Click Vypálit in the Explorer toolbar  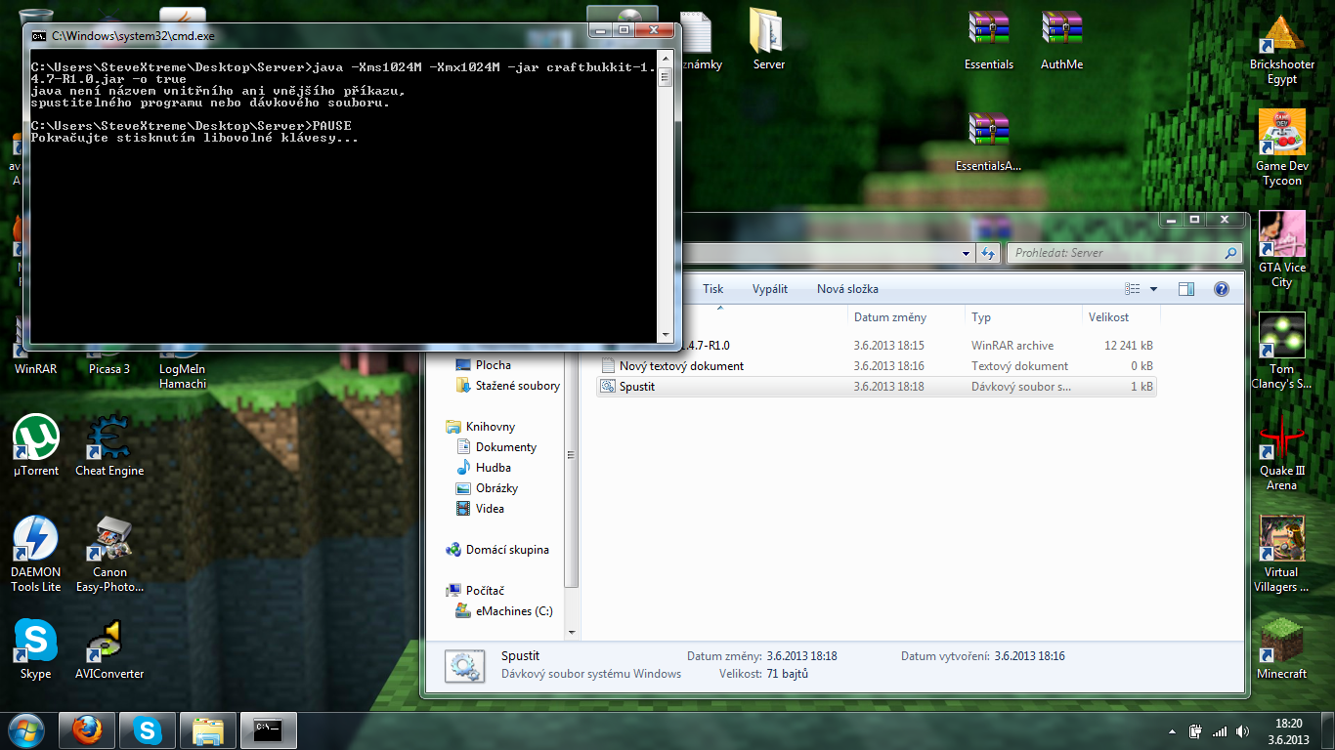[x=769, y=289]
